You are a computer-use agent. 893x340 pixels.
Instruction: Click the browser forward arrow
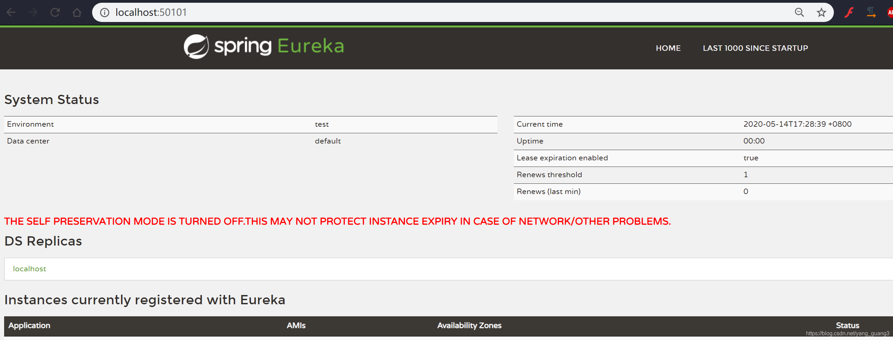(x=33, y=13)
